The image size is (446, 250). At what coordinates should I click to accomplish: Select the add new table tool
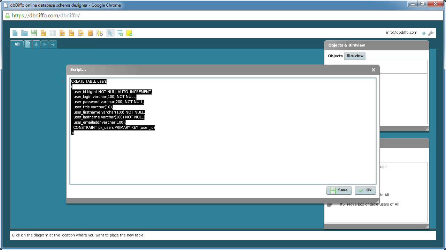pos(120,33)
